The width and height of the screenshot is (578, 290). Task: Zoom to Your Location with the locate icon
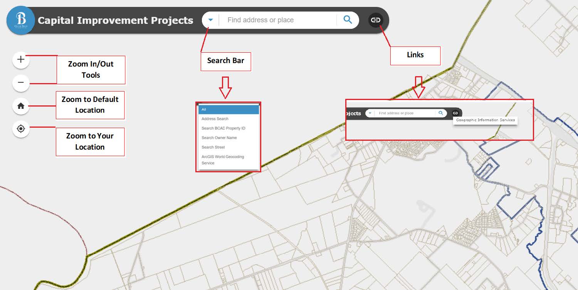tap(20, 129)
